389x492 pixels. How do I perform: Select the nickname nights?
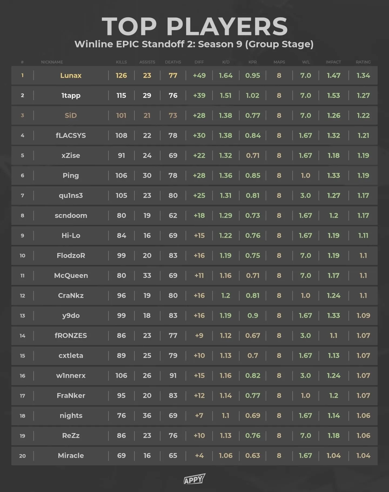(71, 416)
